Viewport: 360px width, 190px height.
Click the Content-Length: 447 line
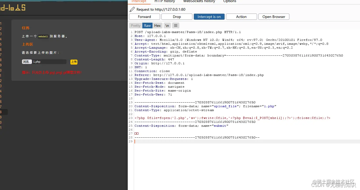[x=154, y=59]
